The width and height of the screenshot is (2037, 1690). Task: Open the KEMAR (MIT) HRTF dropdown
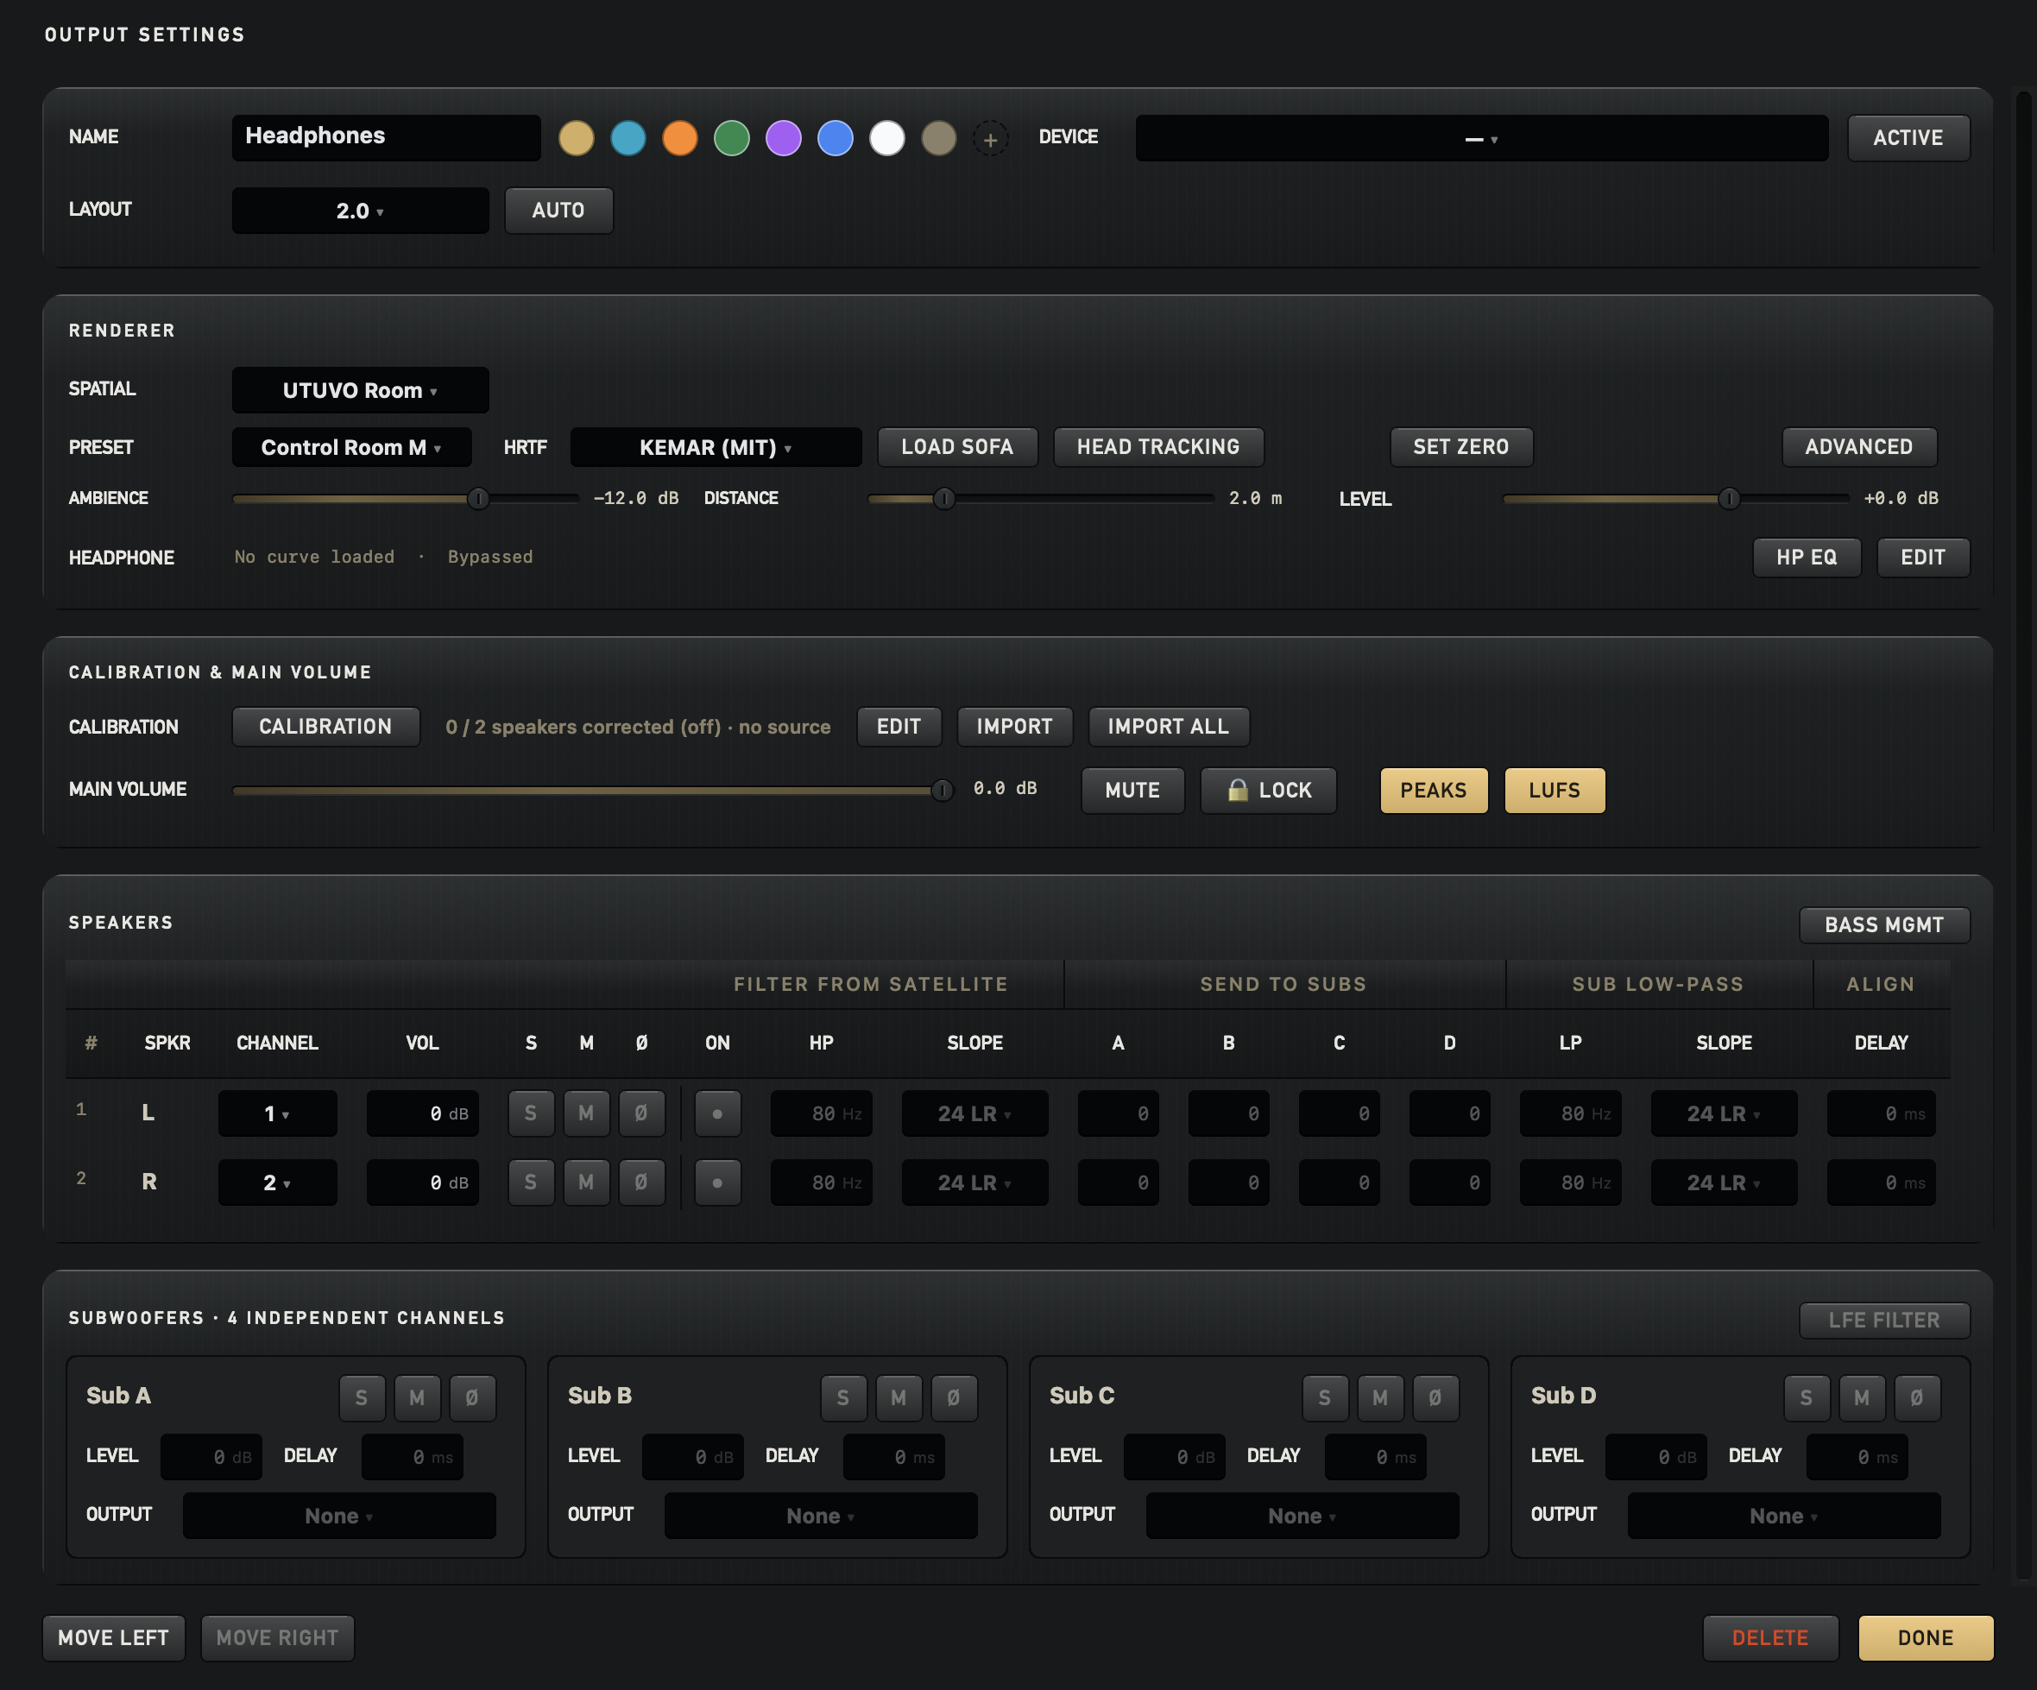(715, 447)
